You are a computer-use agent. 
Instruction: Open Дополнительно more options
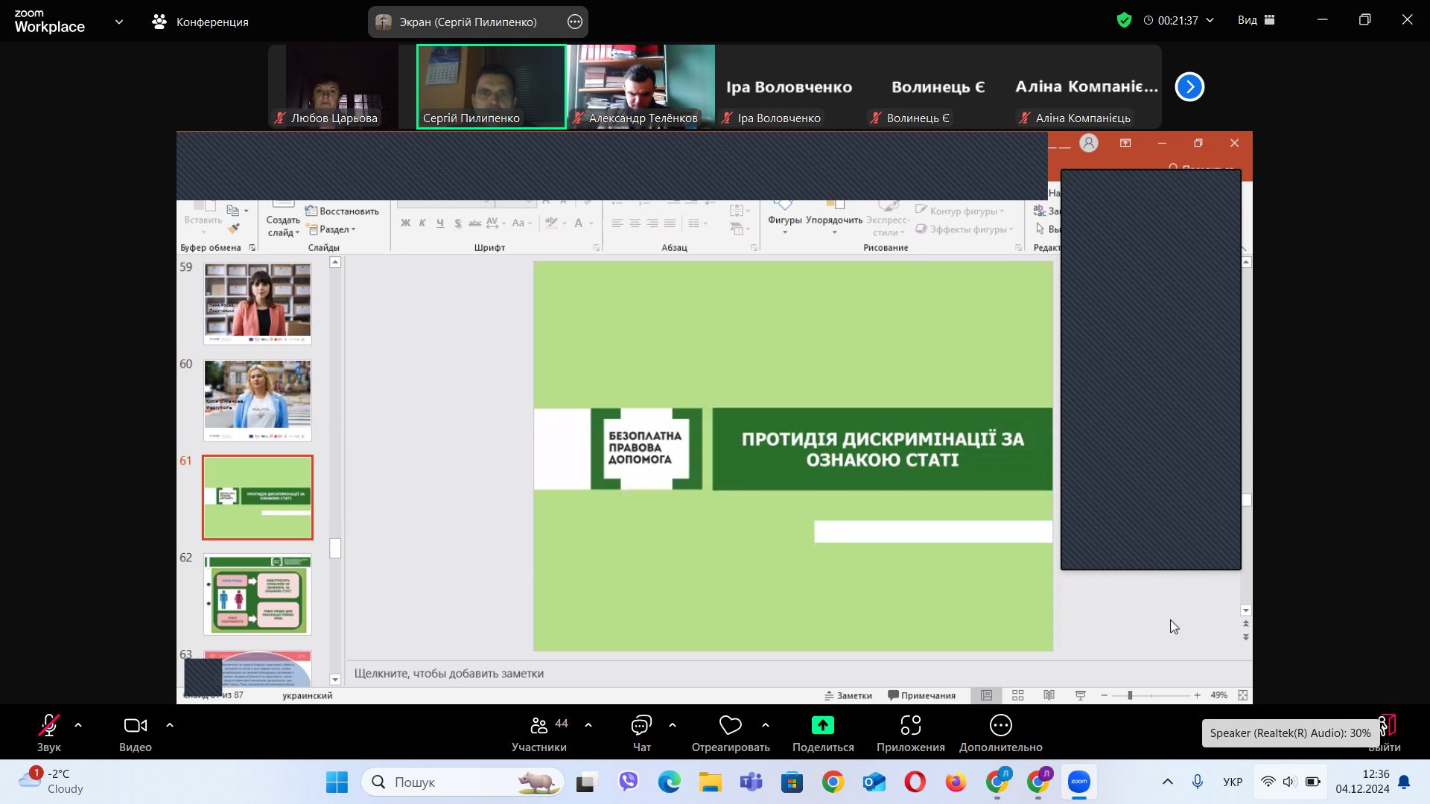[x=1000, y=726]
